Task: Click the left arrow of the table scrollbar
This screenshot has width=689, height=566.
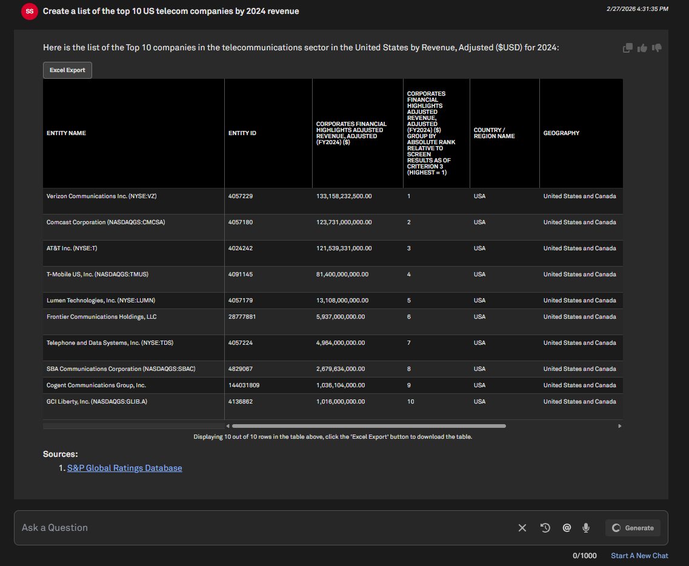Action: [228, 426]
